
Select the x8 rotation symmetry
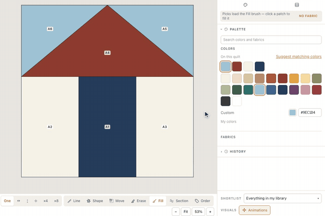[x=56, y=201]
